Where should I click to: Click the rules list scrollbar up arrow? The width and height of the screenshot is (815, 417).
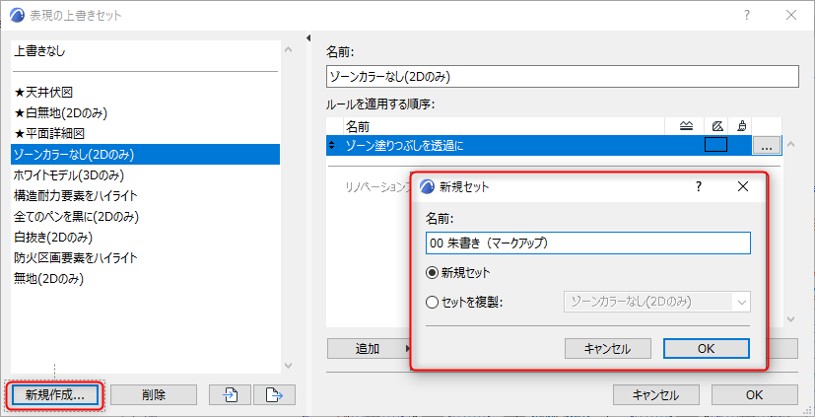click(790, 144)
